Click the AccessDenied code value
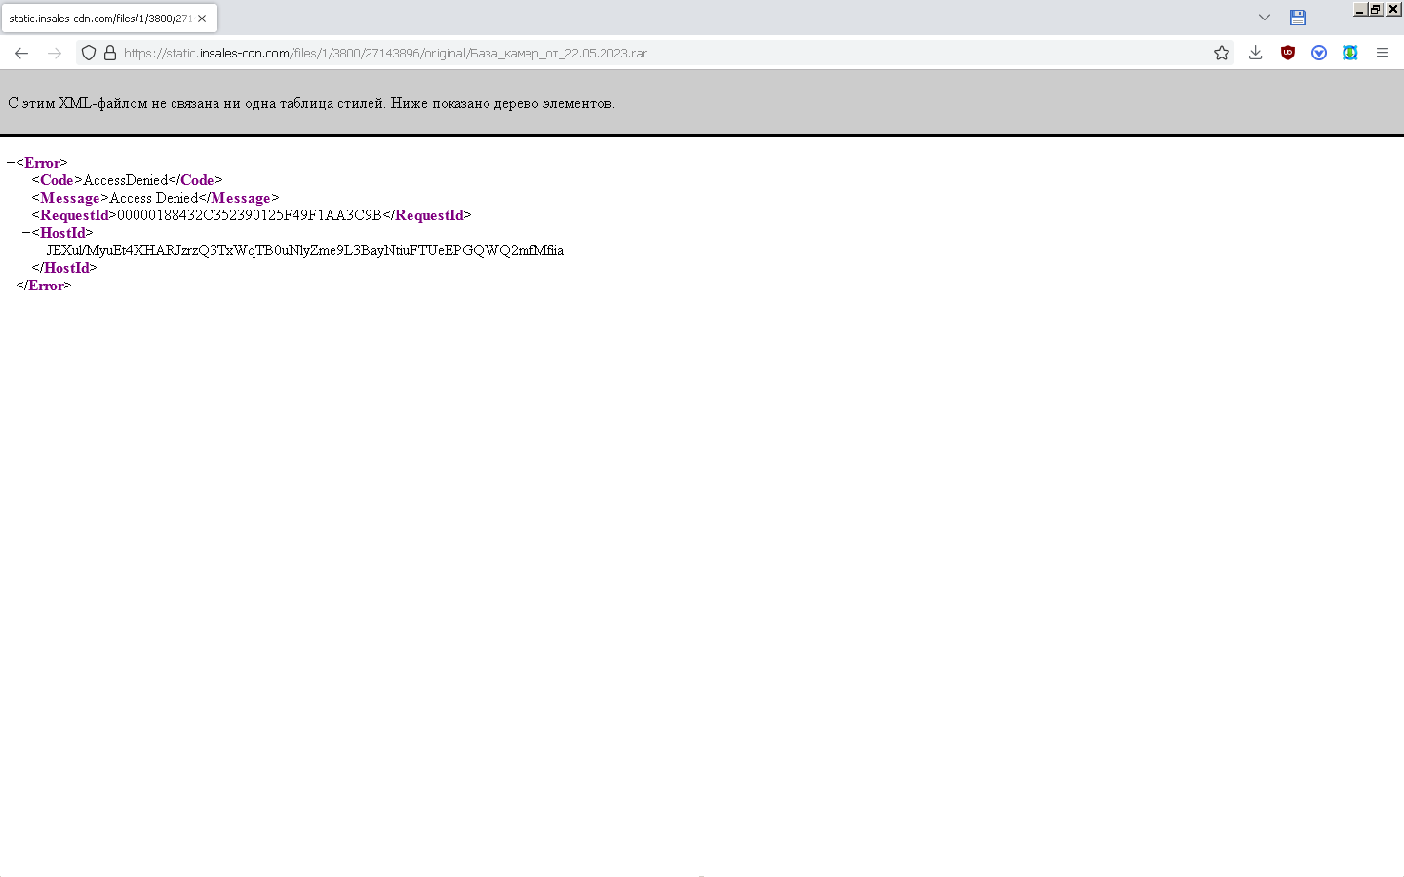The width and height of the screenshot is (1404, 877). (126, 180)
